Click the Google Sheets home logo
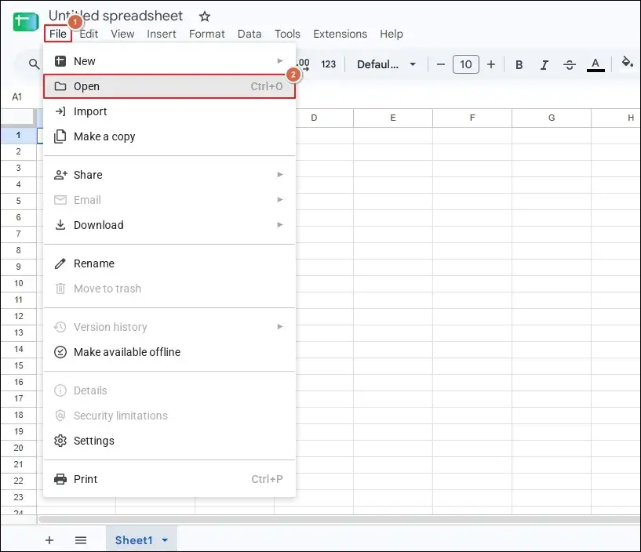Screen dimensions: 641x552 (x=26, y=22)
